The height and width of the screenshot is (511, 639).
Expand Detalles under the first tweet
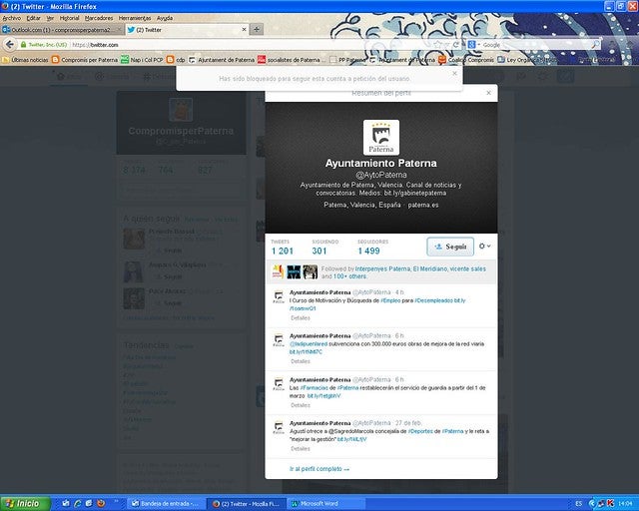tap(300, 317)
